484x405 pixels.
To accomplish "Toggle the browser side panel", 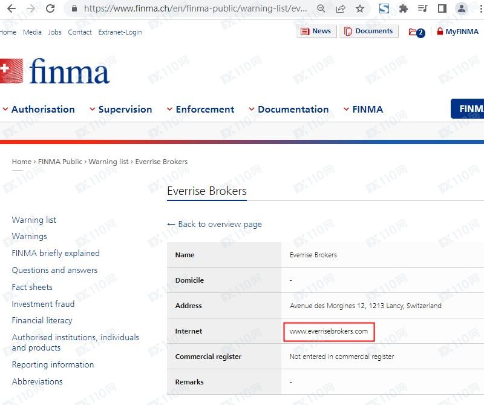I will pyautogui.click(x=442, y=8).
